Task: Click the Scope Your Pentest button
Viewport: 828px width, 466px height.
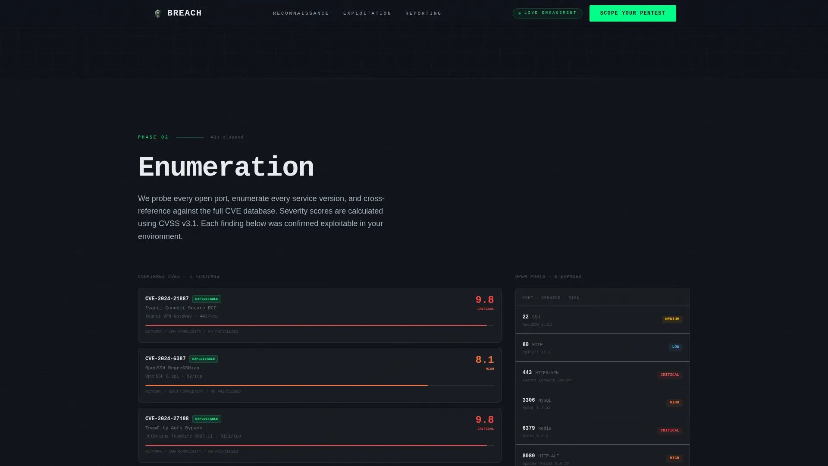Action: point(633,13)
